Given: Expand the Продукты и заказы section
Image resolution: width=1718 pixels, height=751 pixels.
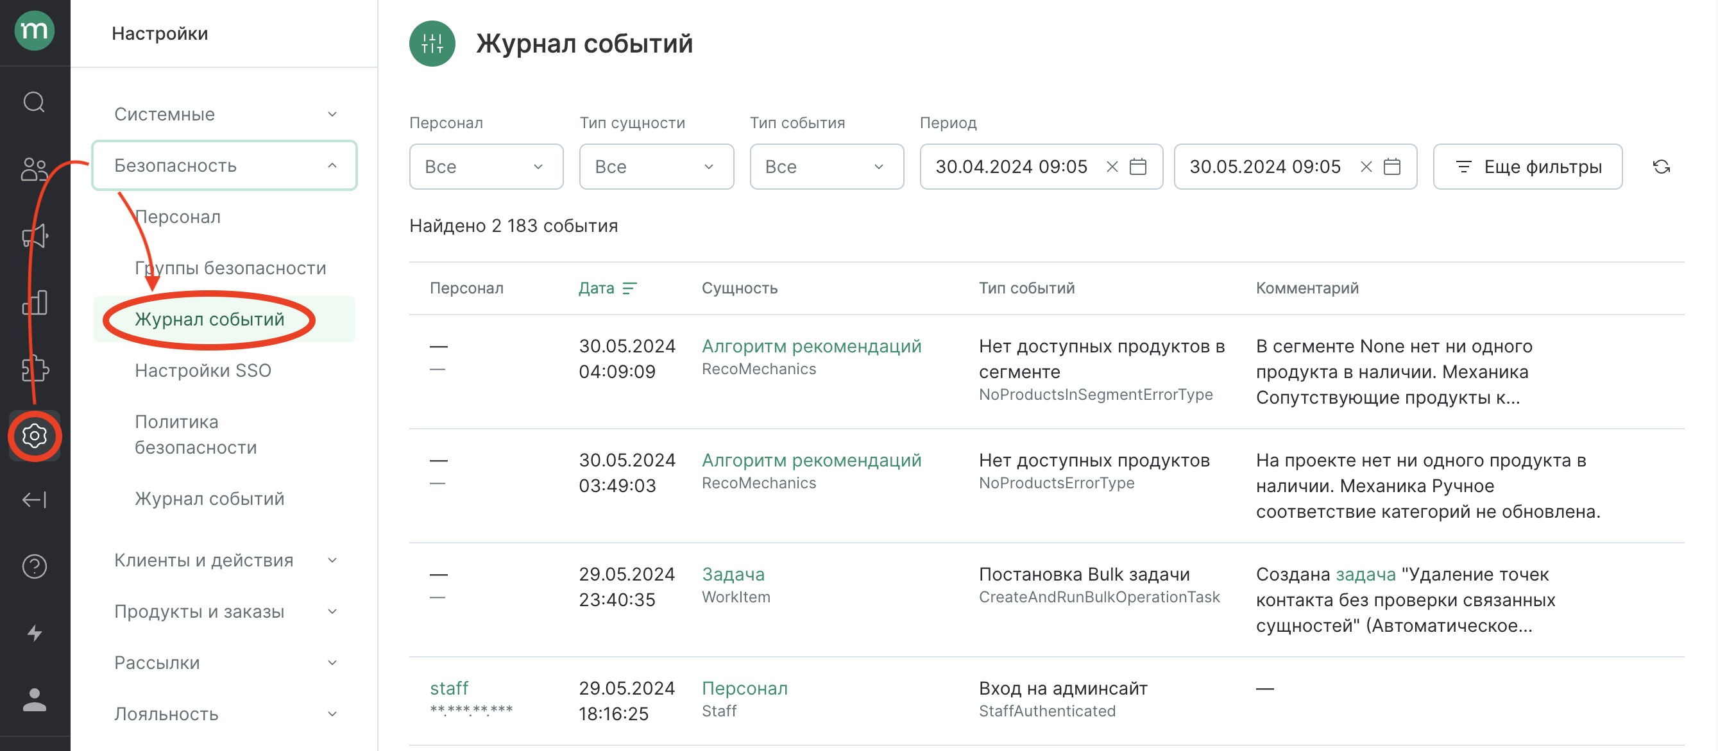Looking at the screenshot, I should point(224,611).
